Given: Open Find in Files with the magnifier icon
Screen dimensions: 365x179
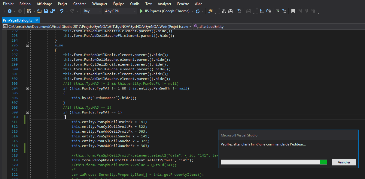Looking at the screenshot, I should pyautogui.click(x=210, y=11).
